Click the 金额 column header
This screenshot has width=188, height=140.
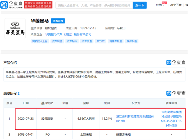tap(86, 103)
